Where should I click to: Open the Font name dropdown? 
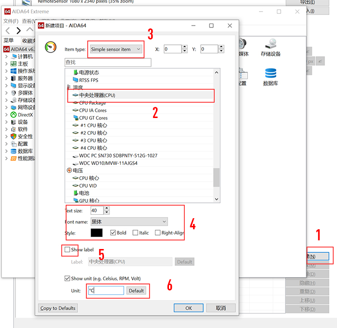click(129, 222)
